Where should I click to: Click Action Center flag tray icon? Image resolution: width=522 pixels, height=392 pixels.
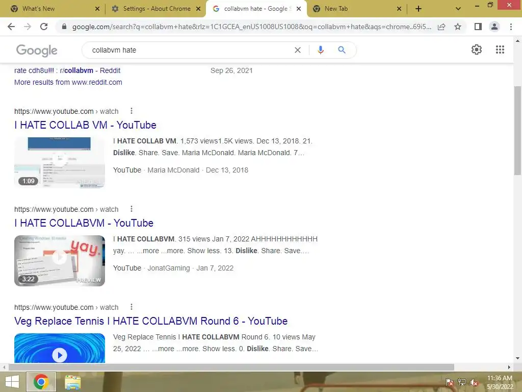click(x=449, y=382)
